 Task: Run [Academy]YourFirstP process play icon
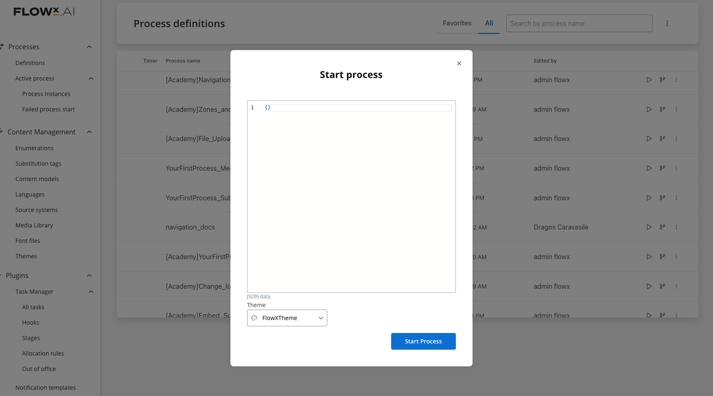[x=649, y=257]
